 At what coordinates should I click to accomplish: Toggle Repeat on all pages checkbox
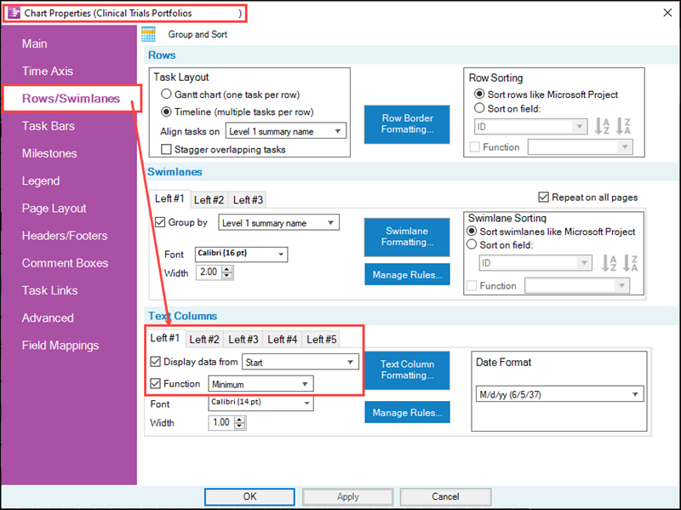(x=543, y=198)
